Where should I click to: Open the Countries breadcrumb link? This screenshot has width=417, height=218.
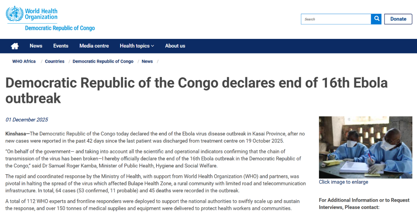point(55,61)
